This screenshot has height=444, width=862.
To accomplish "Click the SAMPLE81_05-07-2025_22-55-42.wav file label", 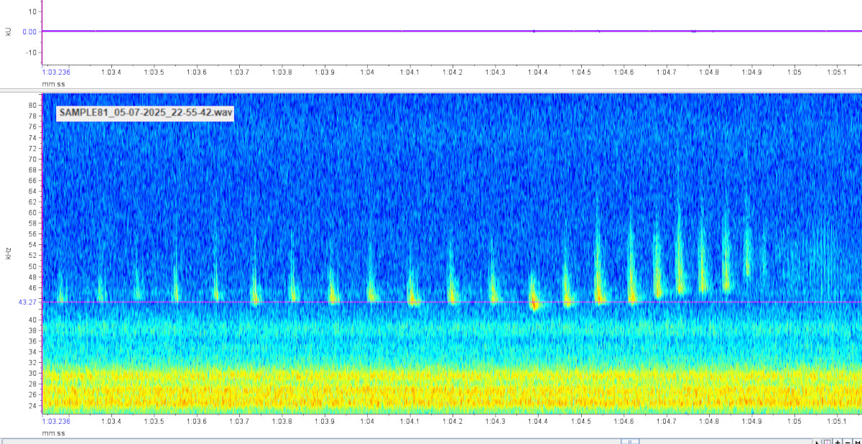I will (x=145, y=114).
